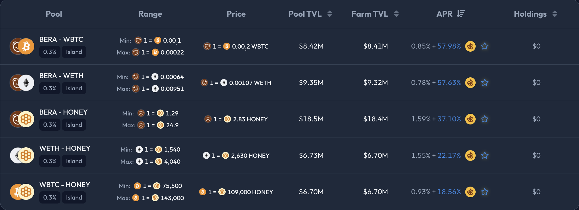Click 57.98% farm APR for BERA - WBTC

[x=449, y=46]
